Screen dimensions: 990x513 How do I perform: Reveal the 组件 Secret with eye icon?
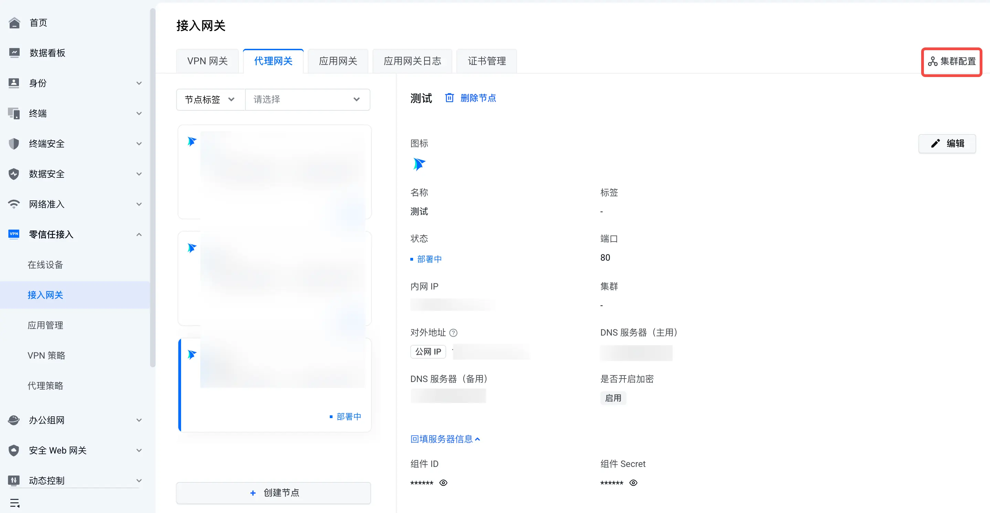click(633, 483)
